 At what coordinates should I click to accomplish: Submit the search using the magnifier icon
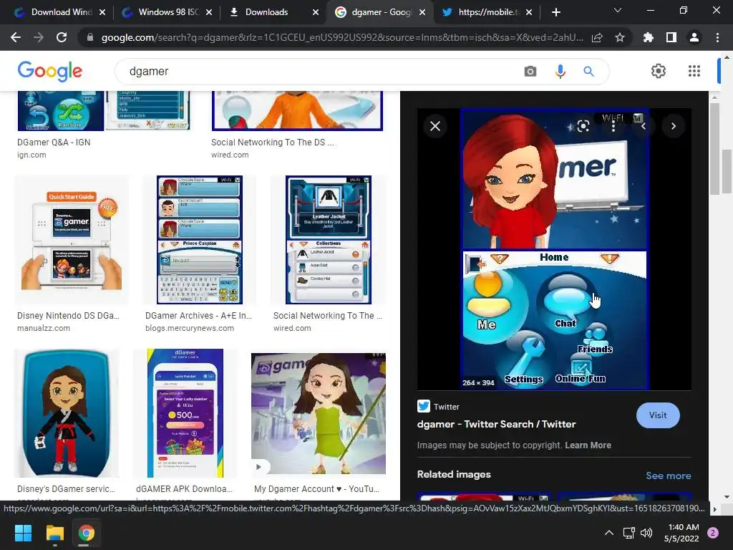point(588,72)
